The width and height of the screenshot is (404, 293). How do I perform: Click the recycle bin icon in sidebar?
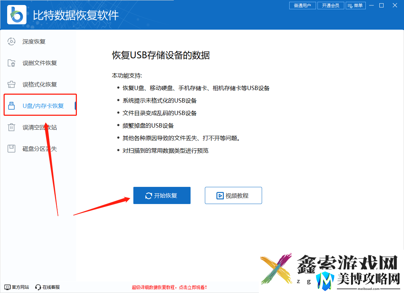coord(11,127)
